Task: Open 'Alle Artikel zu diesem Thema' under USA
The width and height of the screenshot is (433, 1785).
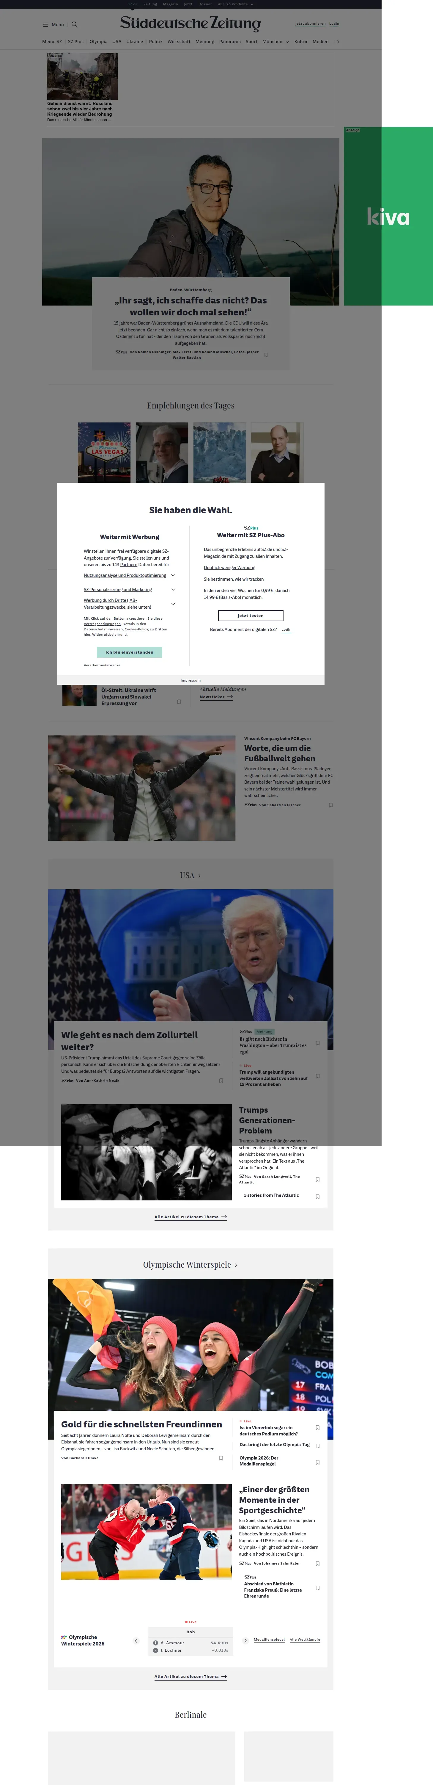Action: [x=190, y=1217]
